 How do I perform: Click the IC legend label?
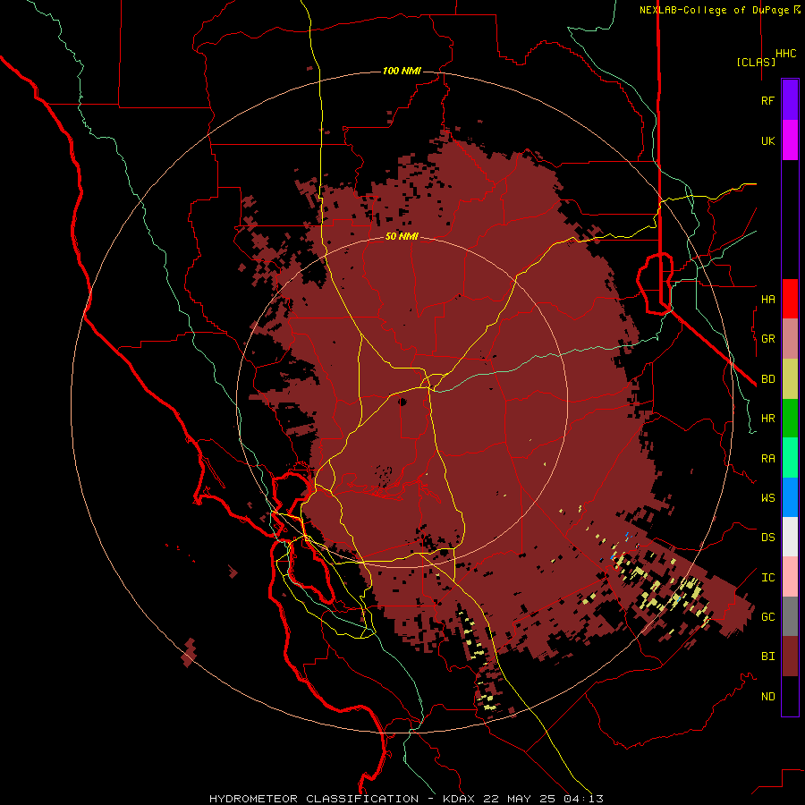[x=767, y=578]
